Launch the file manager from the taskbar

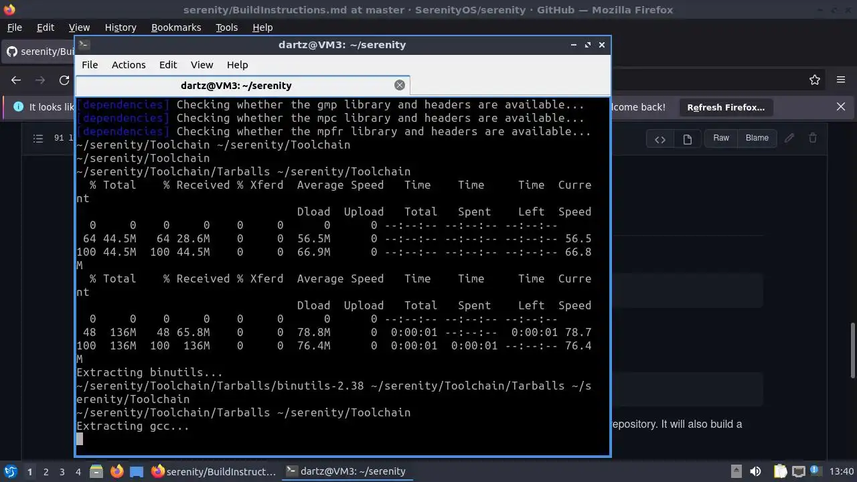96,471
